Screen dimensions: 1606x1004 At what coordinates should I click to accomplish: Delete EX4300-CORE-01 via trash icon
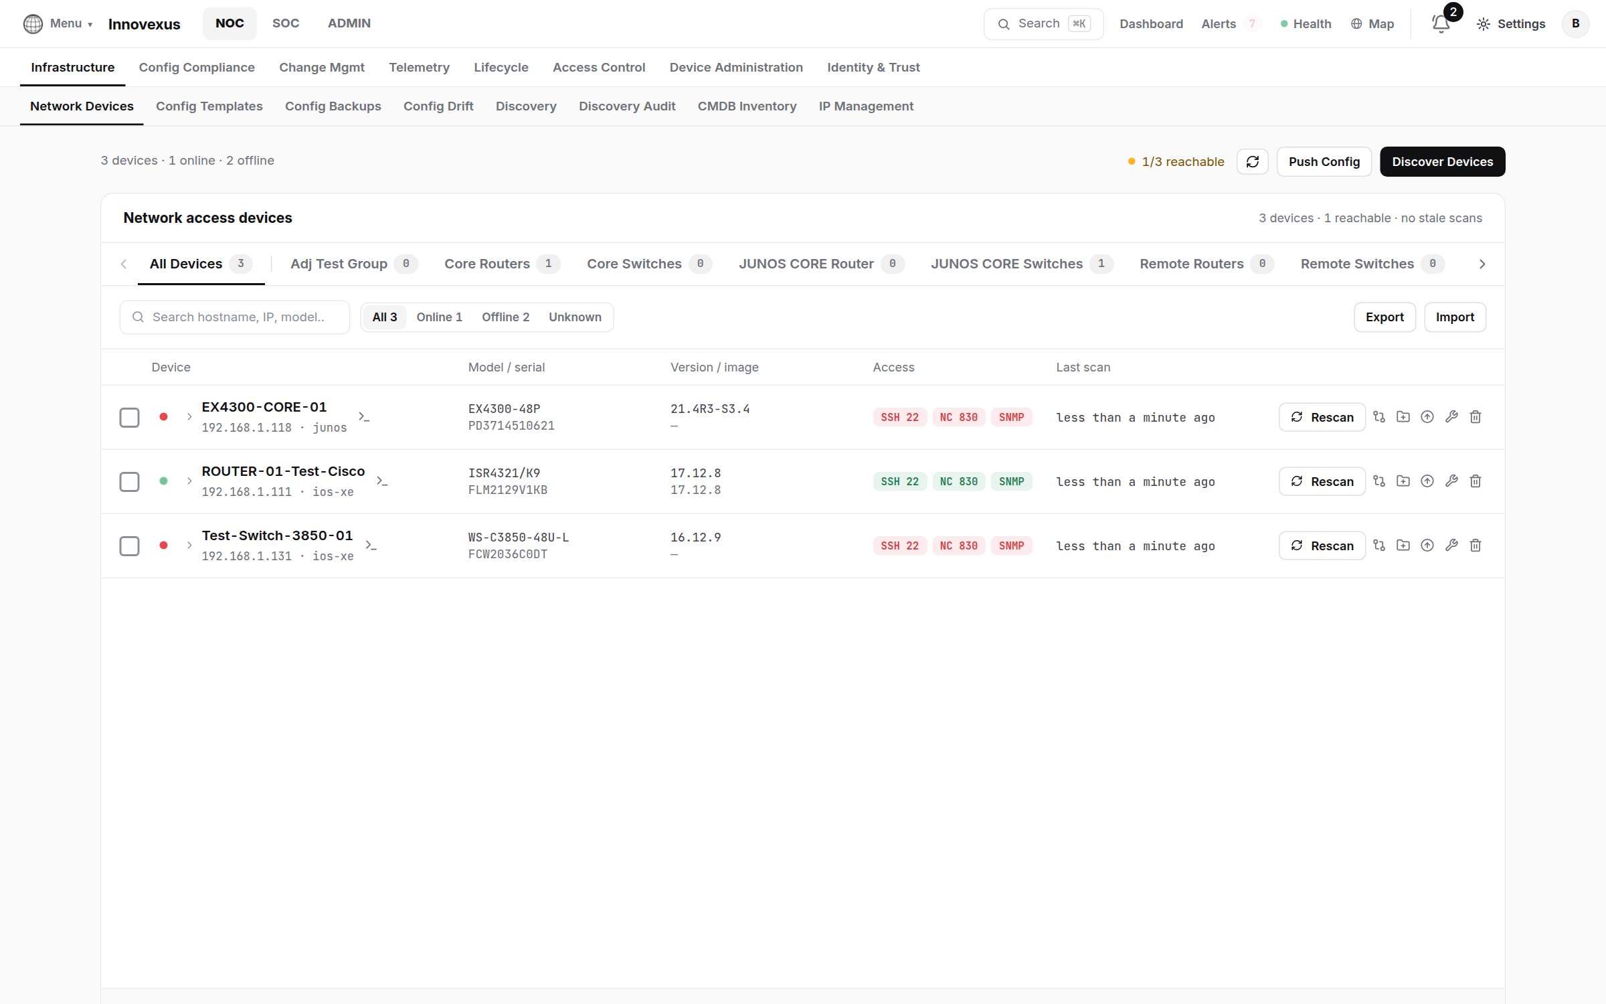(1476, 416)
